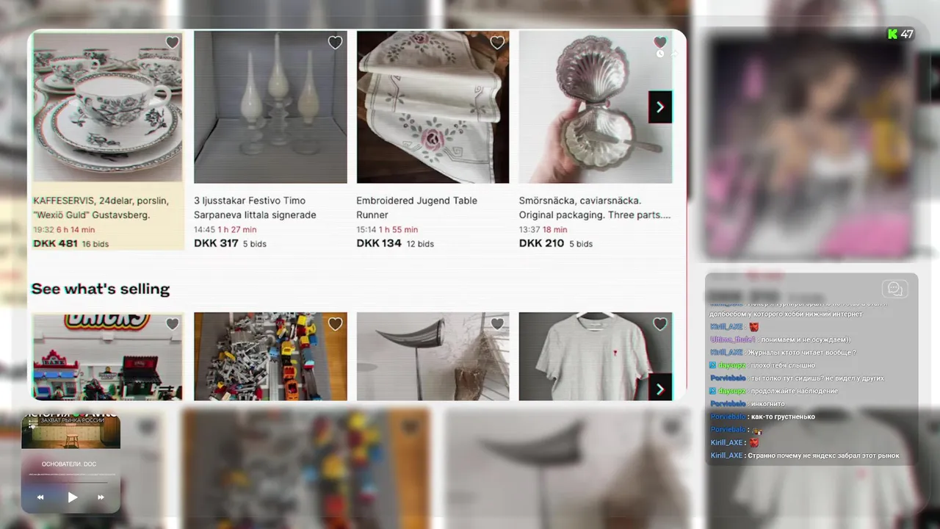Skip to next track in media widget
940x529 pixels.
tap(101, 497)
